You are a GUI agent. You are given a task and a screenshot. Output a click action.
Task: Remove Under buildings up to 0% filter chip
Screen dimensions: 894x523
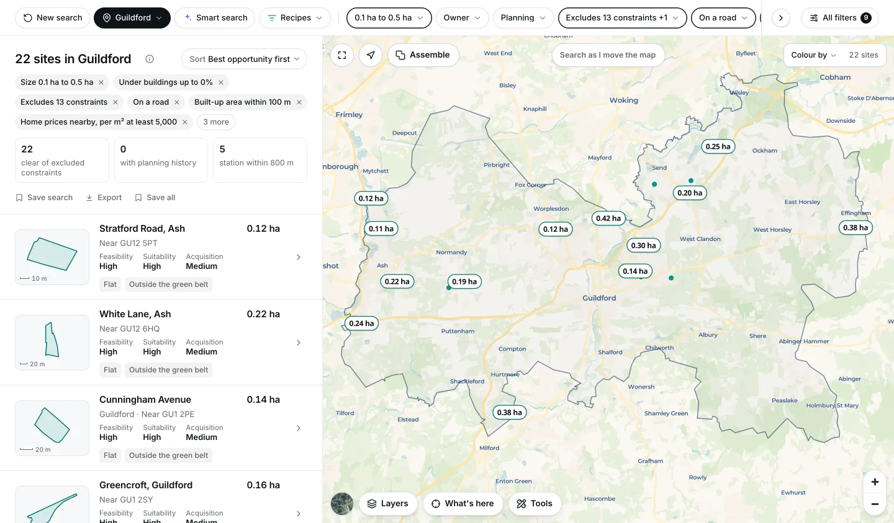click(x=220, y=82)
